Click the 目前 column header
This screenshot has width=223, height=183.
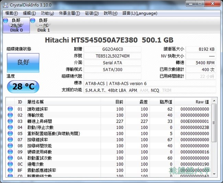click(113, 102)
